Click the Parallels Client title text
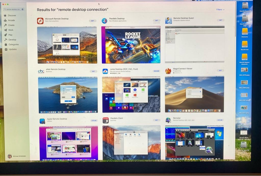This screenshot has height=176, width=261. pos(117,118)
